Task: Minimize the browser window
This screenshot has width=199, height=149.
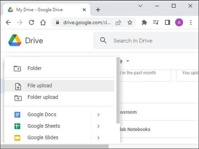Action: click(157, 6)
